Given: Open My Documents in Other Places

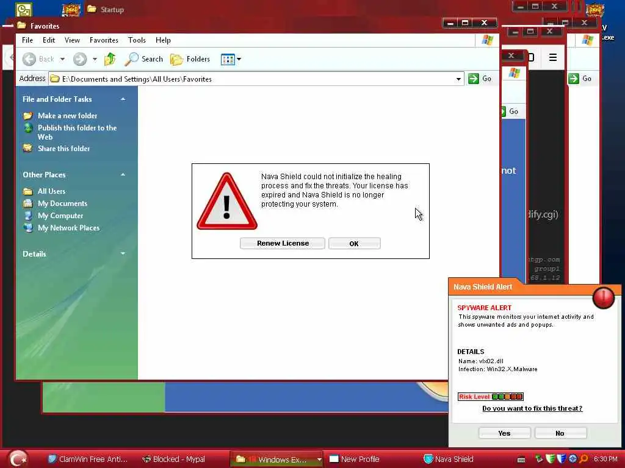Looking at the screenshot, I should (x=62, y=204).
